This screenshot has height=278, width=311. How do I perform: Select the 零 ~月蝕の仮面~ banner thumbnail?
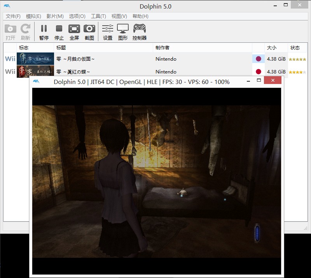[x=35, y=59]
